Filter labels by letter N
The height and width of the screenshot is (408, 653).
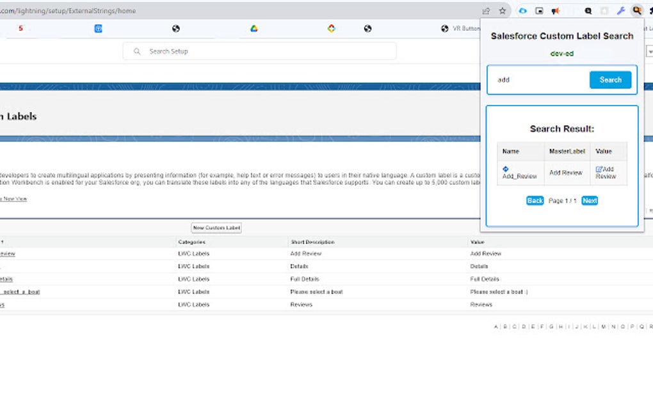click(x=613, y=327)
